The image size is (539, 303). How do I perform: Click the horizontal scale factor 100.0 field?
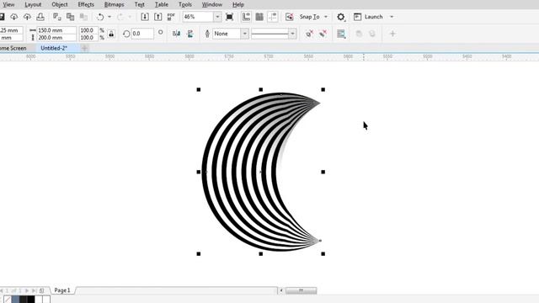[88, 30]
